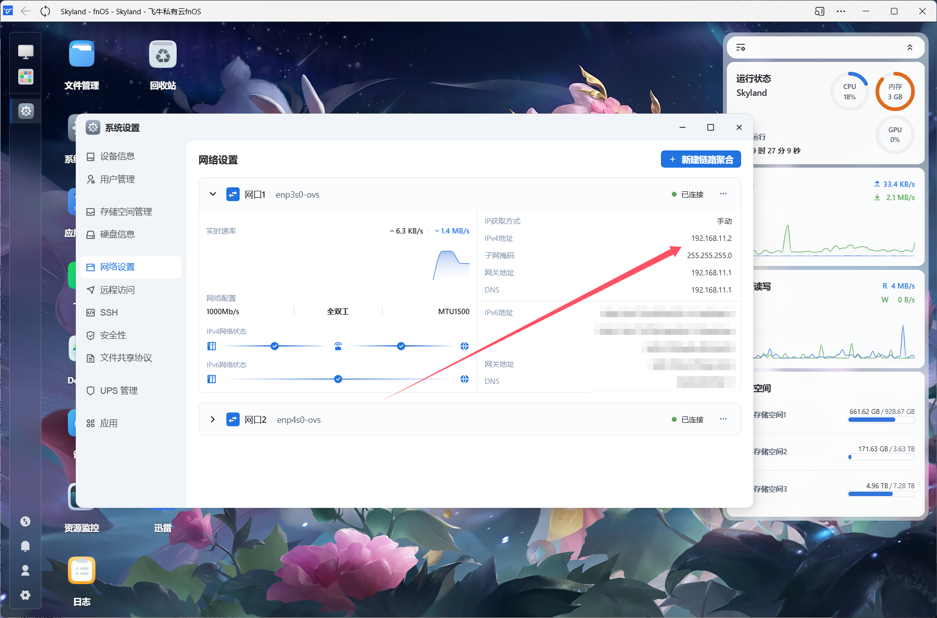Open the user profile icon in dock

26,570
